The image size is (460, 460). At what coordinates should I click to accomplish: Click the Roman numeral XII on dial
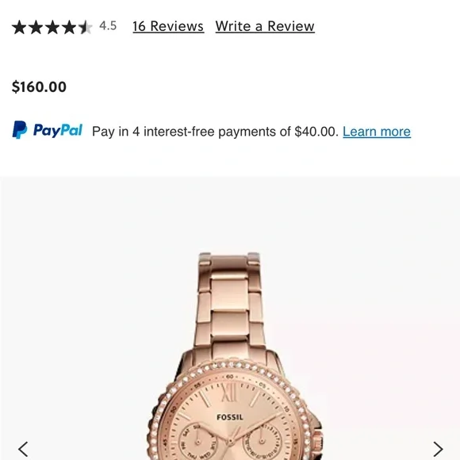point(229,393)
